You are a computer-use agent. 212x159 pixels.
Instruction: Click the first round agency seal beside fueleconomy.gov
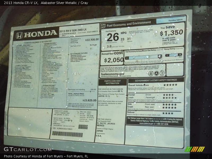tap(151, 74)
